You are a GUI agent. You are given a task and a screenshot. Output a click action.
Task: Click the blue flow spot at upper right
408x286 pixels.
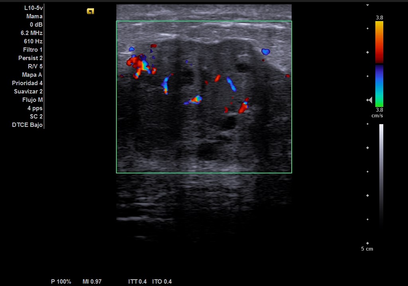click(266, 52)
